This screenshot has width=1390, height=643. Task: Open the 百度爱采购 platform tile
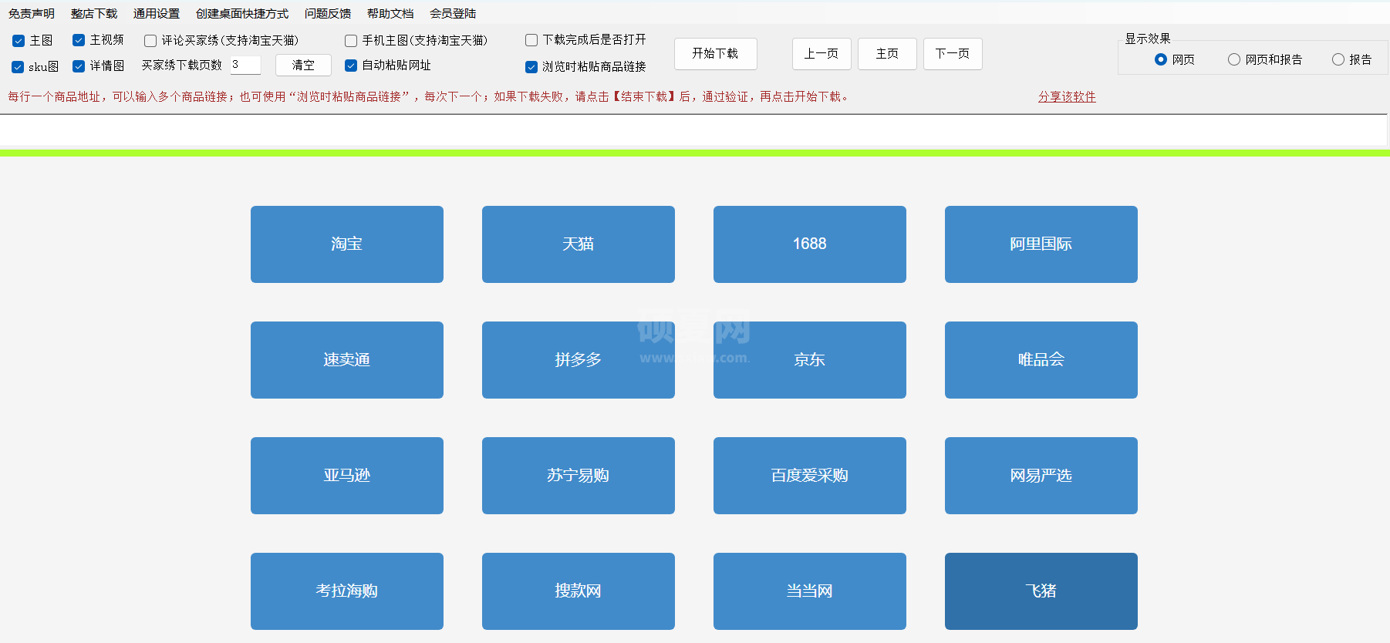(810, 476)
